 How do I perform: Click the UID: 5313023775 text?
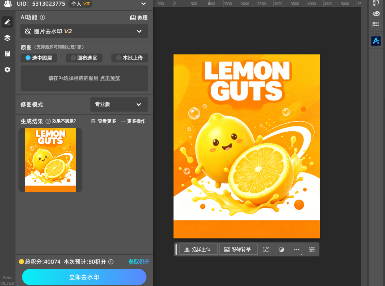[41, 4]
